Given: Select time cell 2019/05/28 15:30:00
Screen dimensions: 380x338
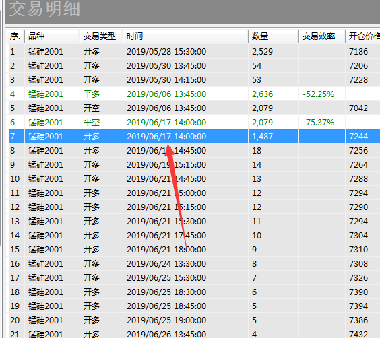Looking at the screenshot, I should (x=166, y=52).
